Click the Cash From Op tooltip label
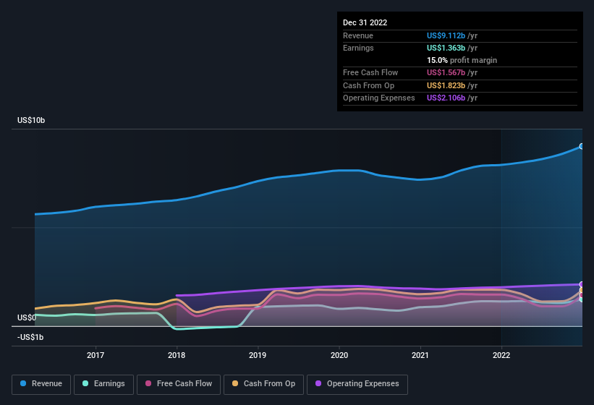594x405 pixels. (368, 85)
